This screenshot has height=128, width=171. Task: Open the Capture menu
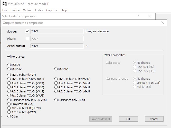point(52,10)
